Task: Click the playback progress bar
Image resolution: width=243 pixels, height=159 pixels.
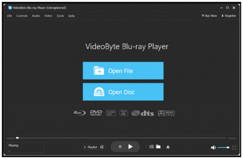Action: [121, 138]
